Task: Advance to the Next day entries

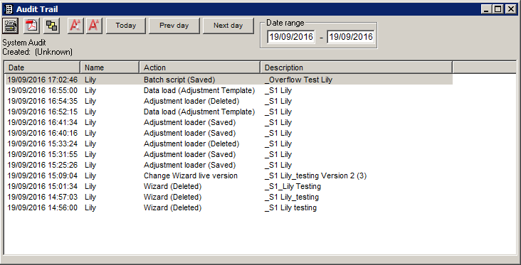Action: coord(228,26)
